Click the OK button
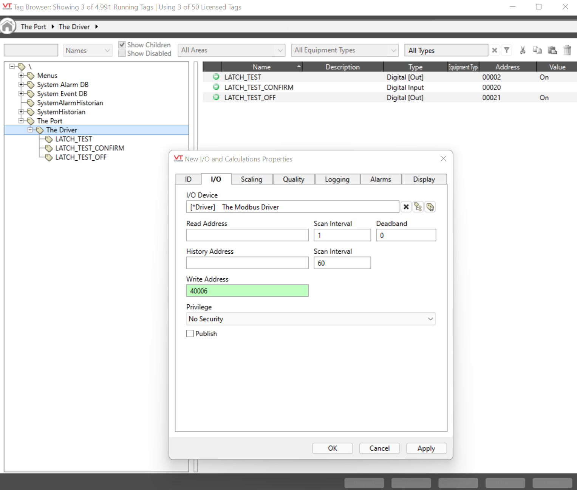The image size is (577, 490). tap(332, 448)
